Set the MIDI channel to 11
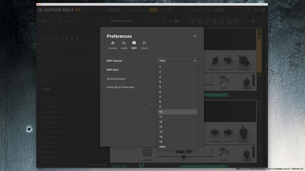This screenshot has height=171, width=305. 177,117
